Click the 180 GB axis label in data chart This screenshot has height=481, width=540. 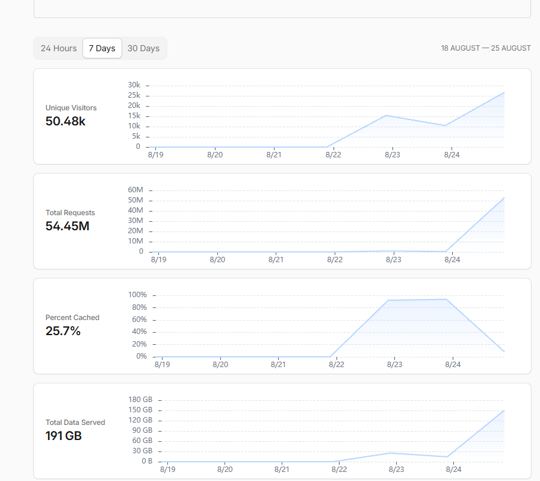(140, 400)
